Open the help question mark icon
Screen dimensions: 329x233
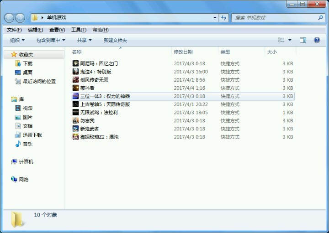(x=317, y=40)
